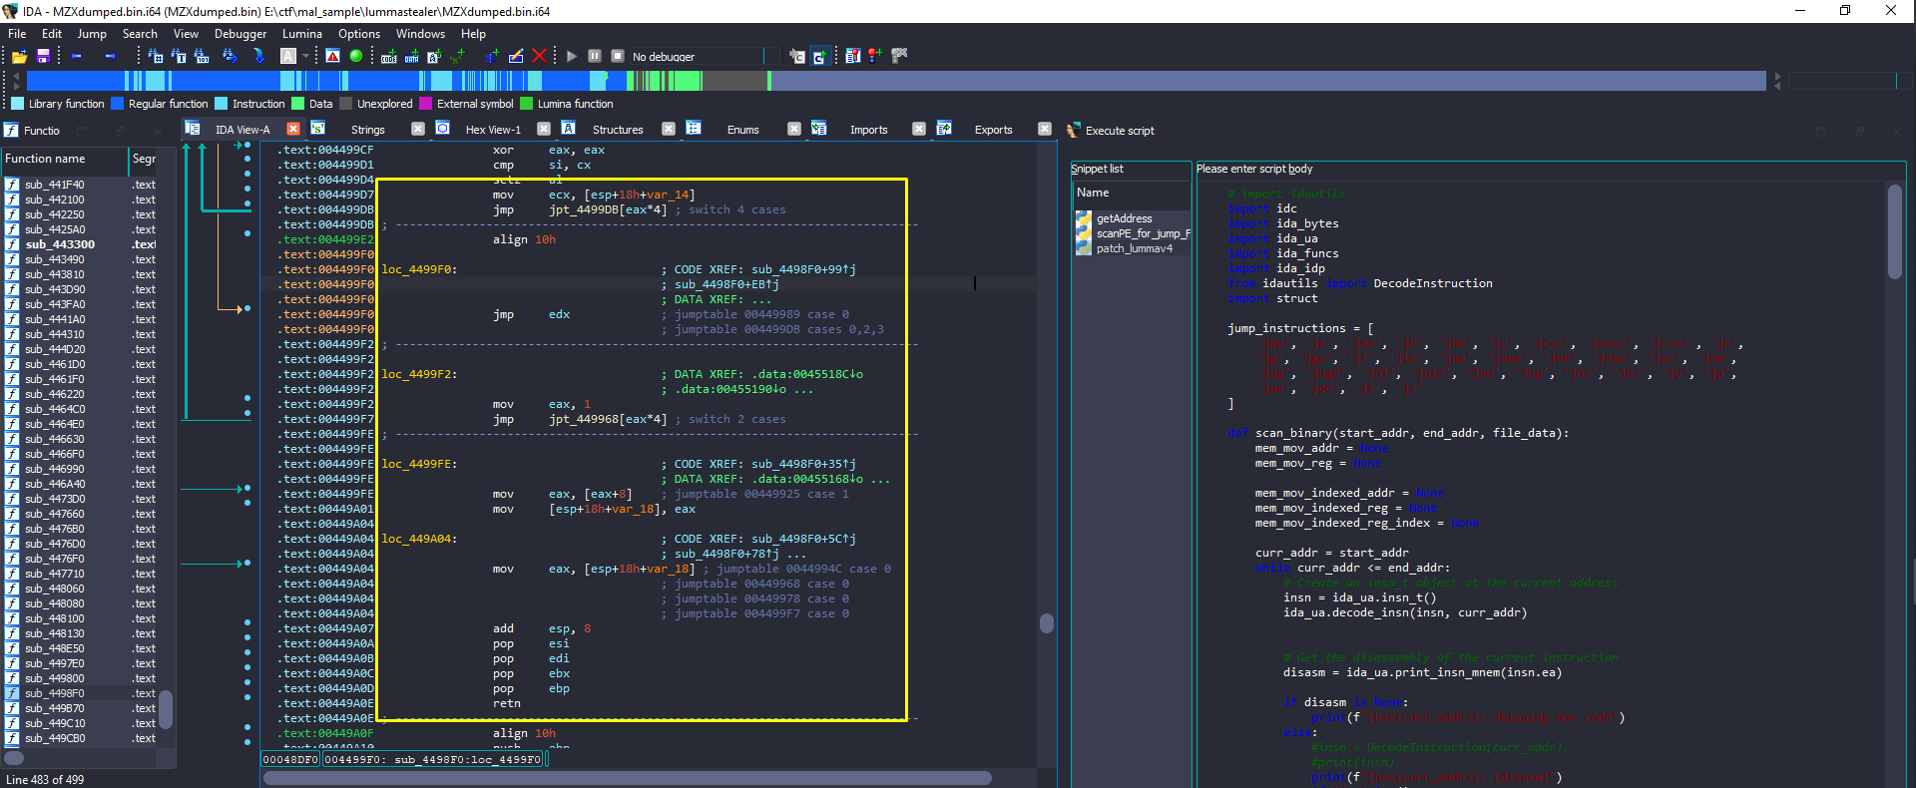Click the Regular function blue color swatch
Viewport: 1916px width, 788px height.
tap(118, 104)
